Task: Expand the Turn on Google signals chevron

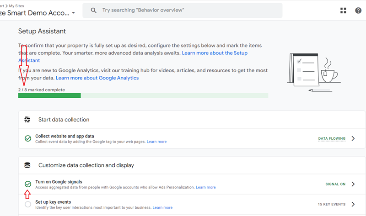Action: click(353, 184)
